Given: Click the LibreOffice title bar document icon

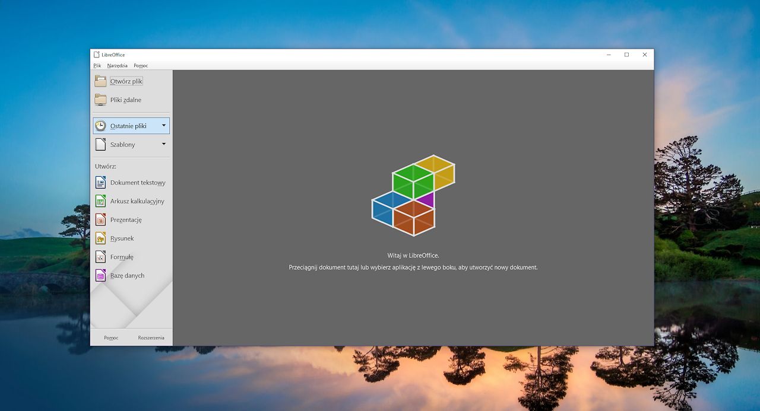Looking at the screenshot, I should coord(96,55).
